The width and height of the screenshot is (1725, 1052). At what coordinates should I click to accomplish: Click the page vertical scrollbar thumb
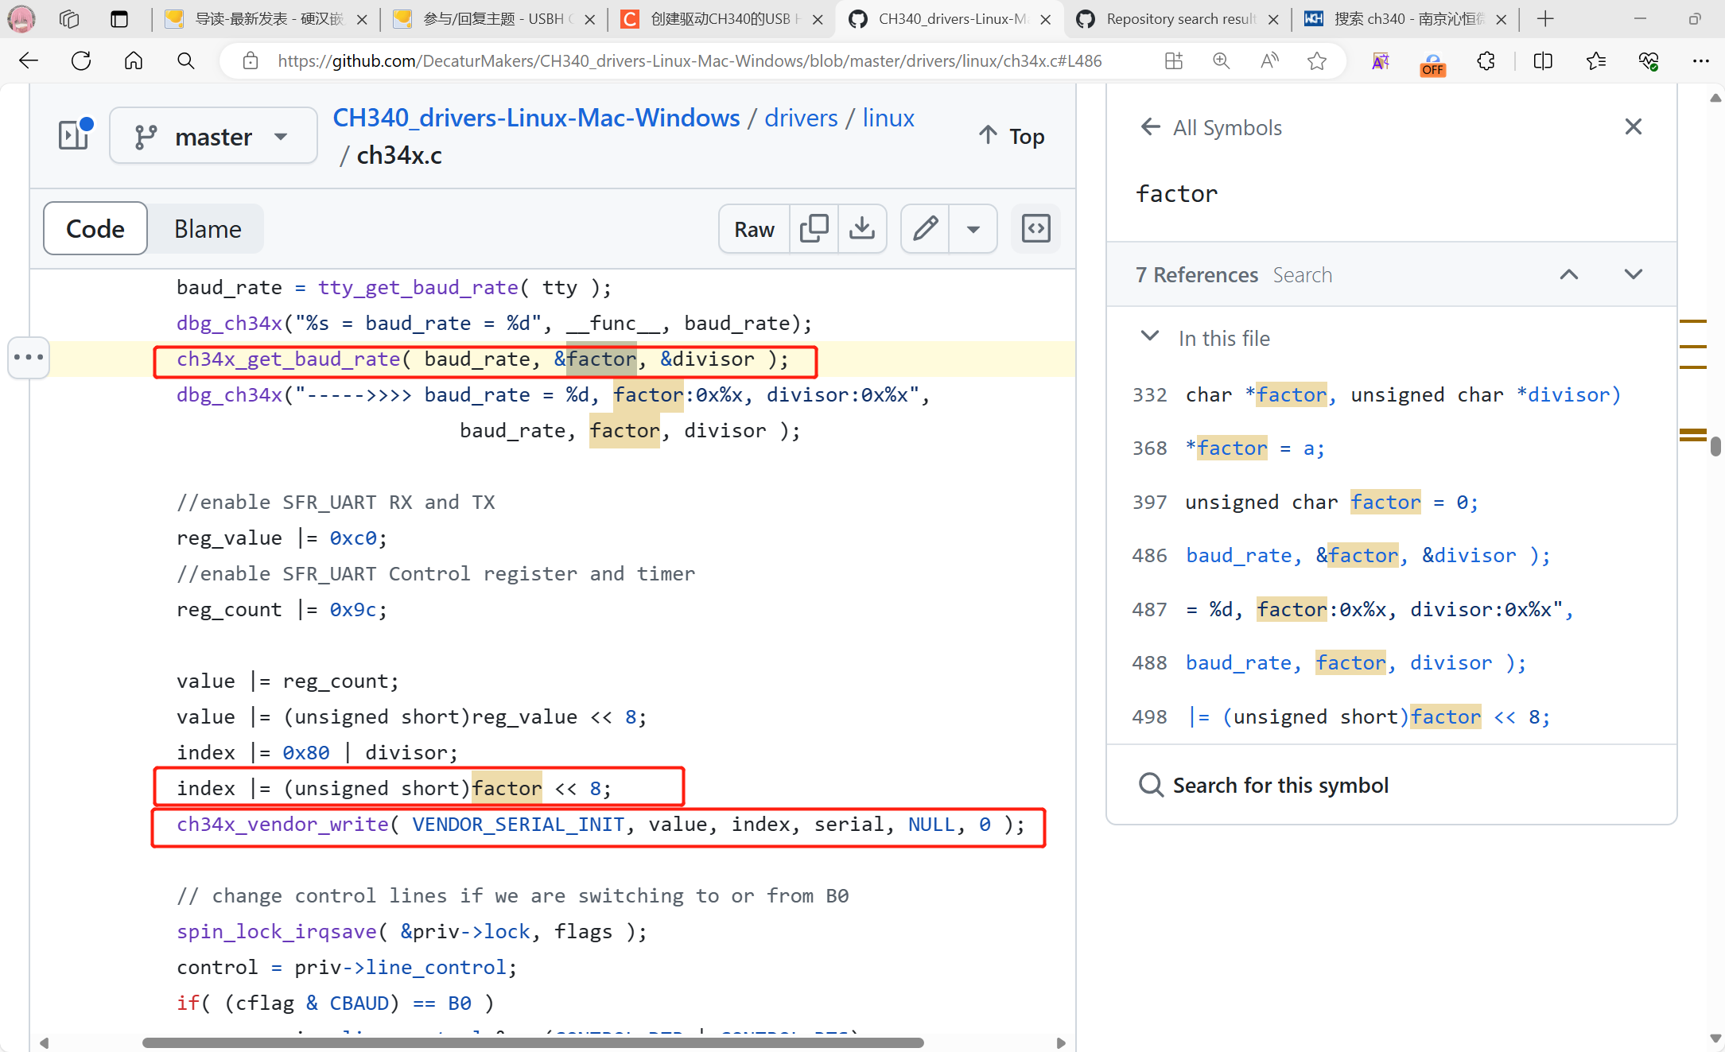[1715, 446]
